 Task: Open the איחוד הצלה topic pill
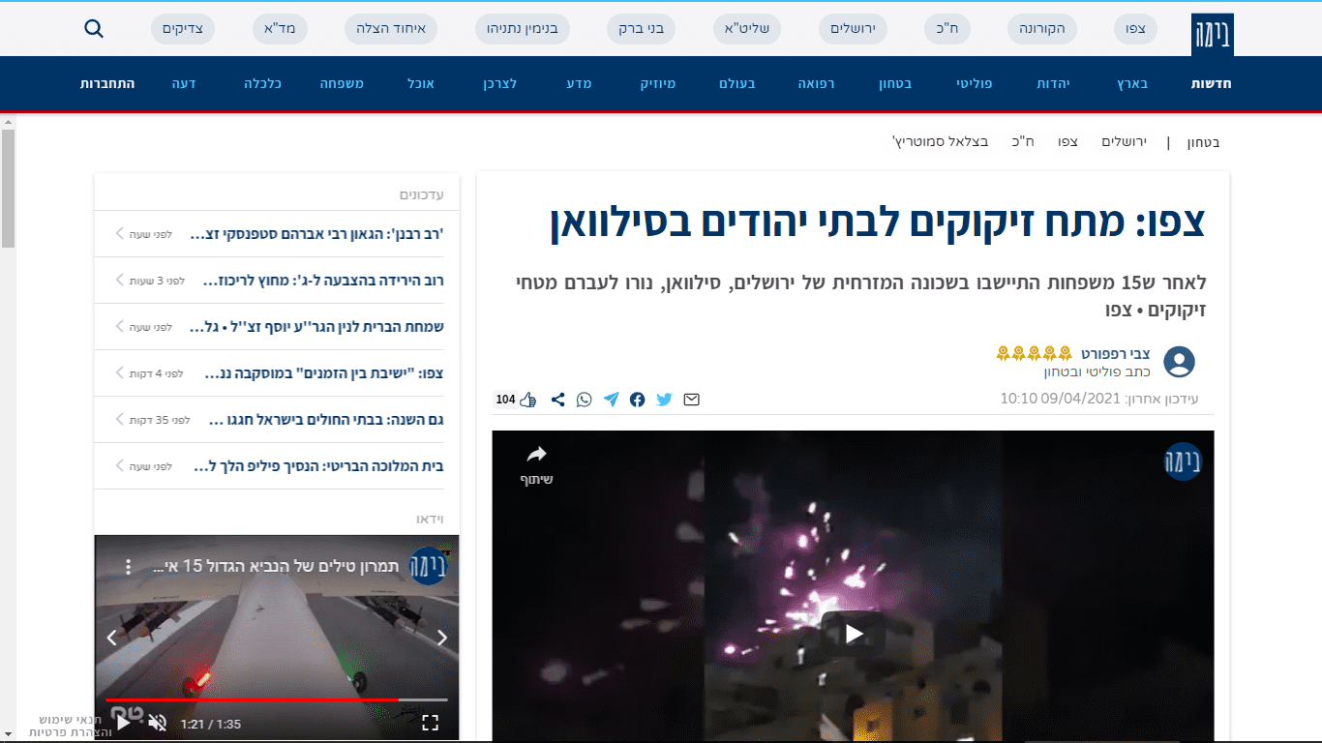click(x=391, y=29)
